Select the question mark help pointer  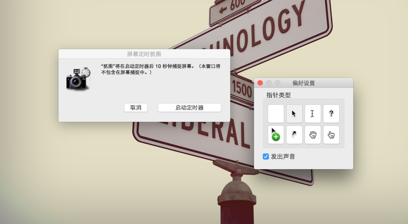(331, 114)
